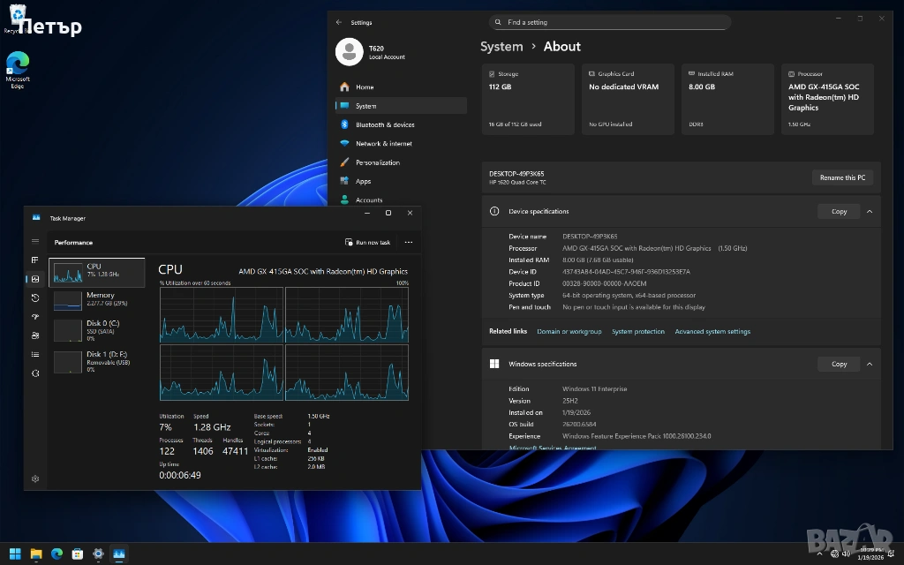904x565 pixels.
Task: Open Startup apps icon in Task Manager
Action: point(35,317)
